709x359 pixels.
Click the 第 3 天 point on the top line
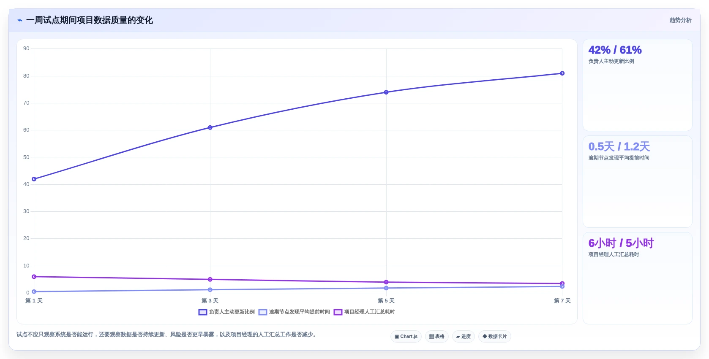click(x=210, y=127)
